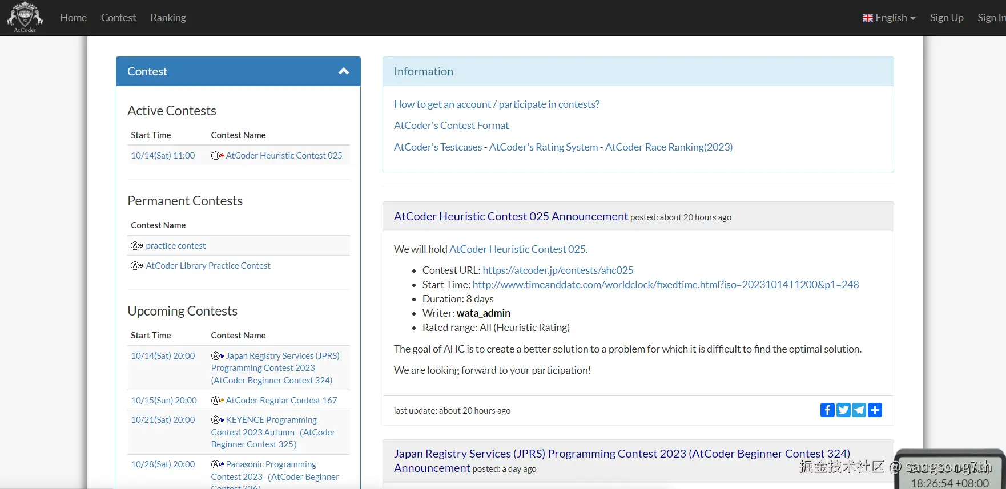This screenshot has width=1006, height=489.
Task: Open 'How to get an account / participate in contests?'
Action: pyautogui.click(x=497, y=104)
